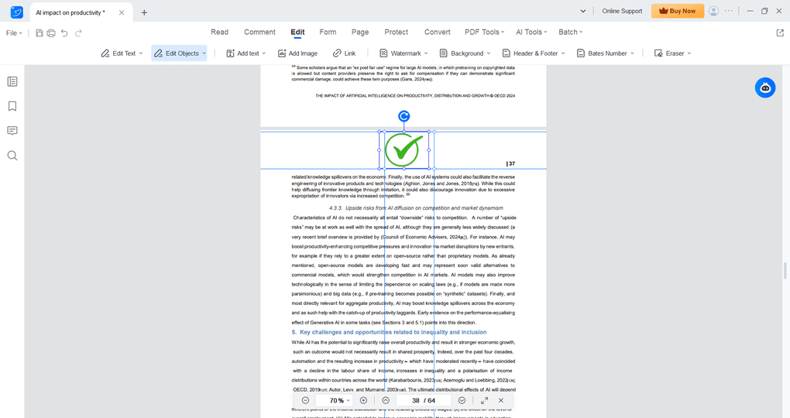Go to next page arrow
This screenshot has height=418, width=790.
(x=462, y=400)
